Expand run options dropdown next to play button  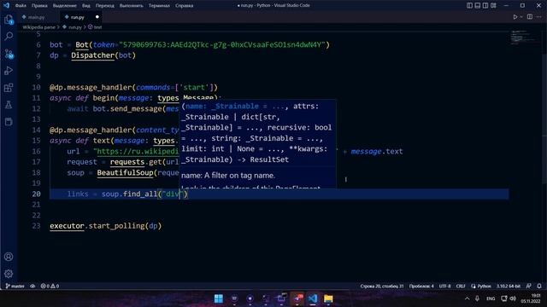coord(521,17)
